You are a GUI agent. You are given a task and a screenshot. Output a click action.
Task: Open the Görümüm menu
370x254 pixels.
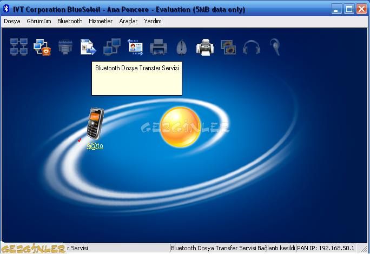[x=39, y=21]
